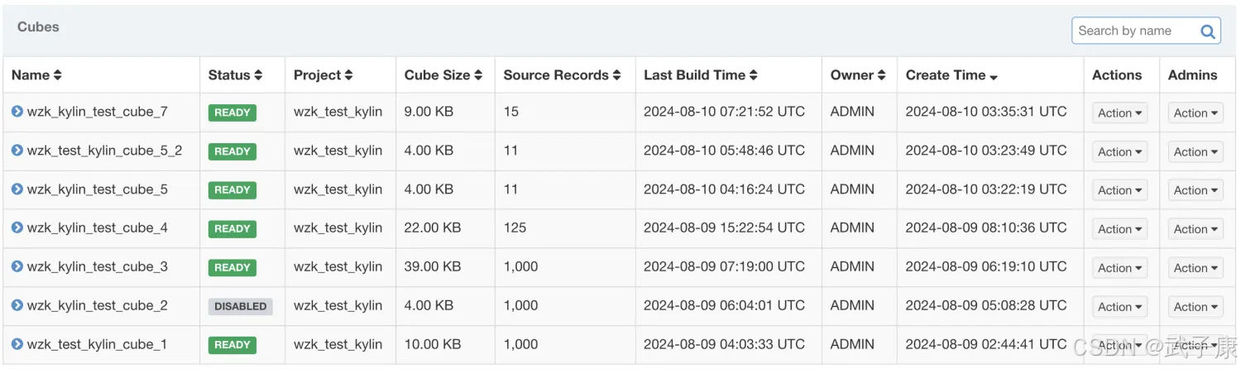Screen dimensions: 1241x369
Task: Expand wzk_kylin_test_cube_7 row arrow icon
Action: pyautogui.click(x=17, y=112)
